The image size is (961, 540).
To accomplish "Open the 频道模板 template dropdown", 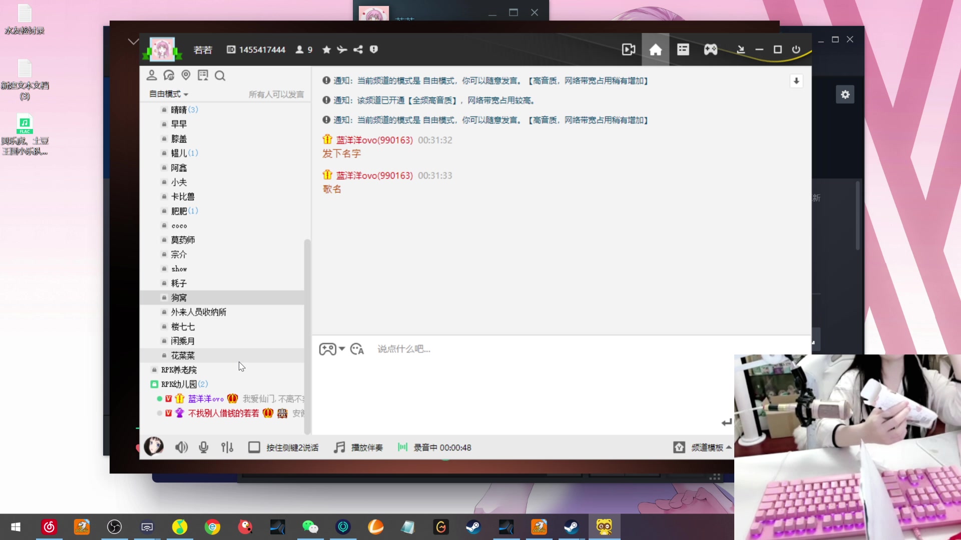I will point(707,447).
